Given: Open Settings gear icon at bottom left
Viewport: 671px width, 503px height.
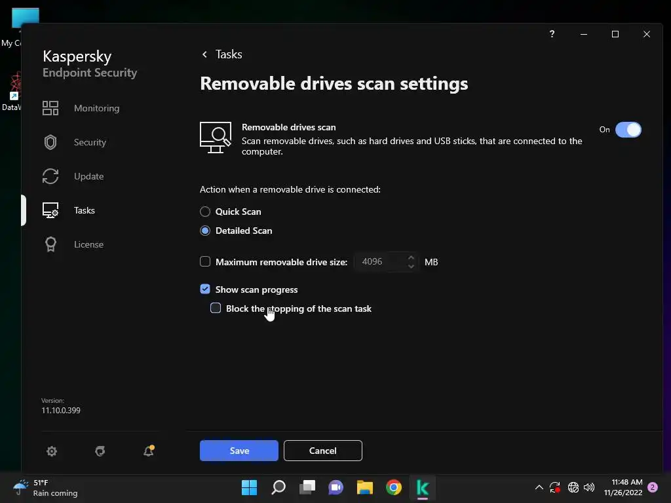Looking at the screenshot, I should coord(52,451).
